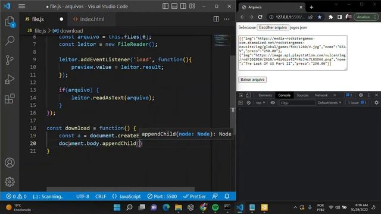The width and height of the screenshot is (381, 214).
Task: Click Port : 5500 Live Server status
Action: (x=162, y=196)
